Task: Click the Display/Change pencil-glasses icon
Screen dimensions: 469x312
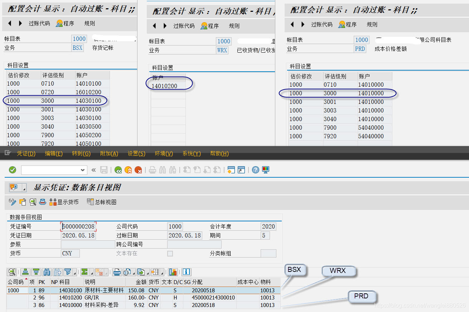Action: [13, 202]
